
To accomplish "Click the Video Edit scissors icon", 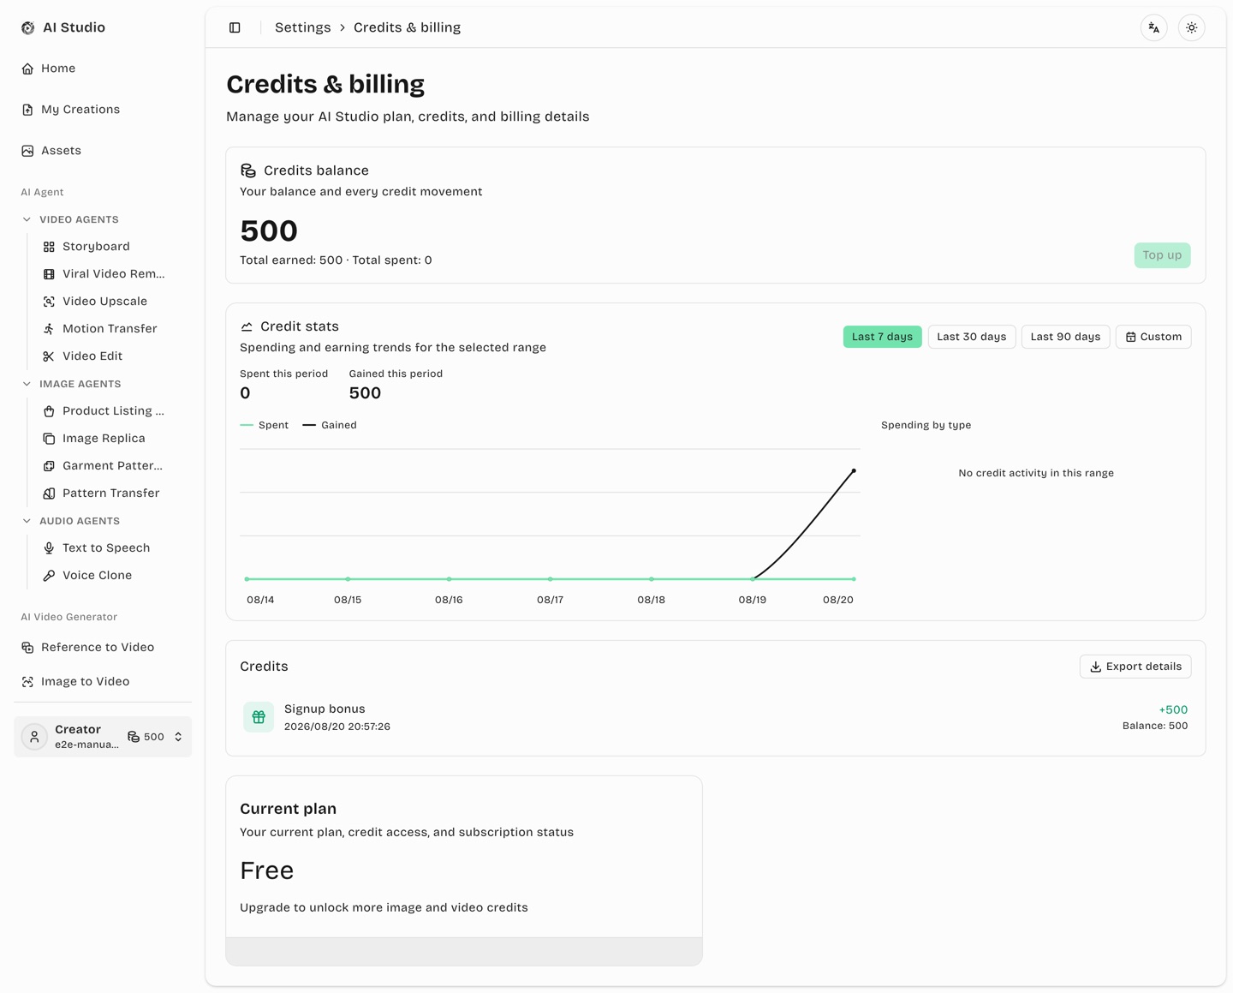I will [49, 356].
